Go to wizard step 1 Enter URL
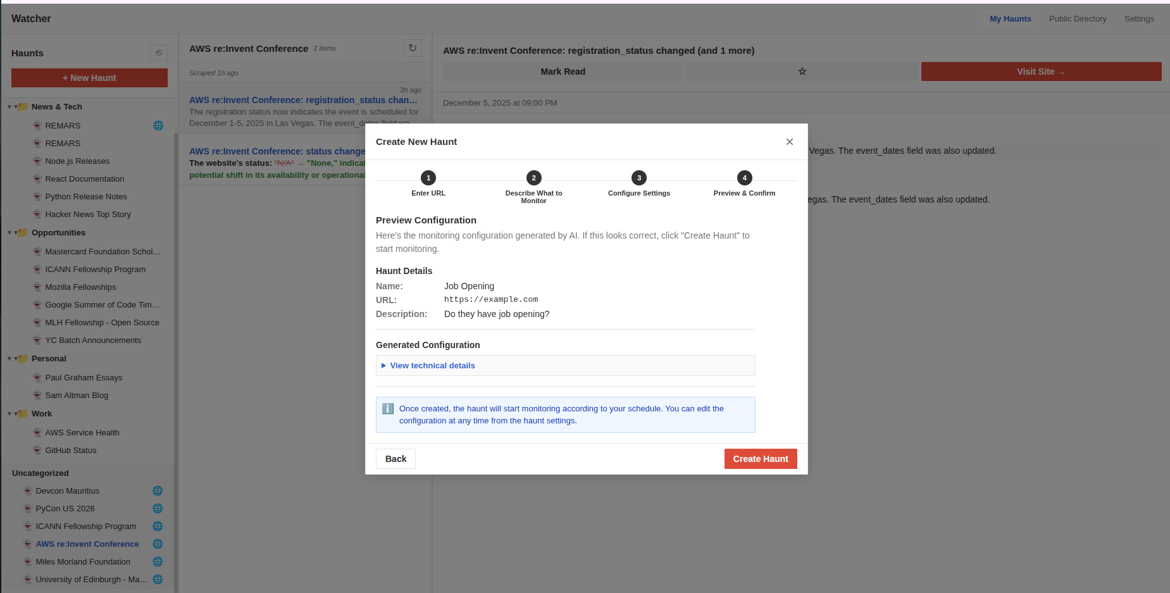Image resolution: width=1170 pixels, height=593 pixels. click(x=428, y=184)
